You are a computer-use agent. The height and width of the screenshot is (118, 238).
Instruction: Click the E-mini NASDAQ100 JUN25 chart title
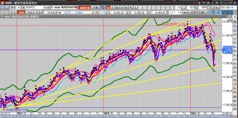(x=20, y=17)
